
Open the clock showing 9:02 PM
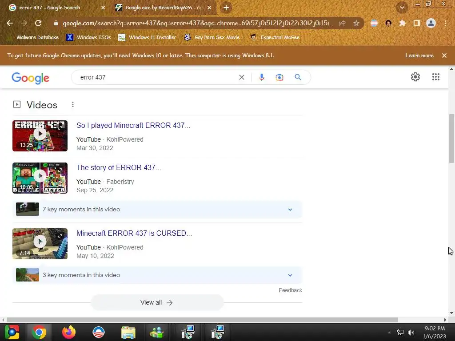click(435, 332)
